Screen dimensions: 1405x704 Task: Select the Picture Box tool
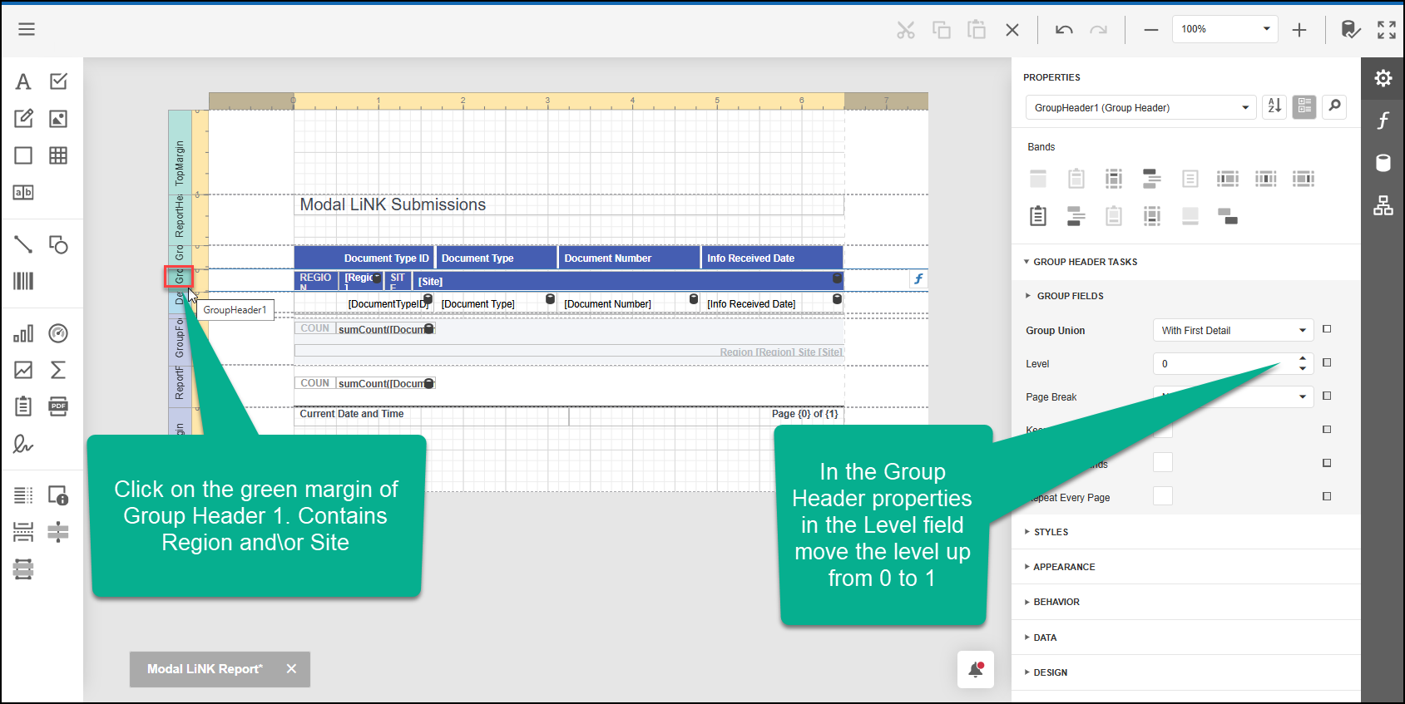coord(58,118)
